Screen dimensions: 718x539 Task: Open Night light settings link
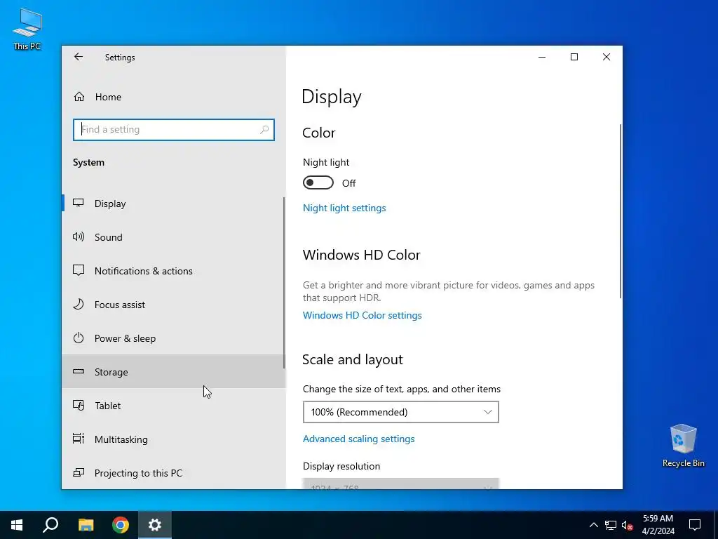point(344,208)
